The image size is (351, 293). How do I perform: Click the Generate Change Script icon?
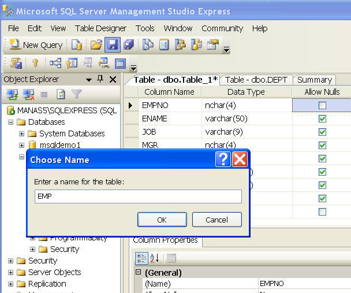(16, 63)
